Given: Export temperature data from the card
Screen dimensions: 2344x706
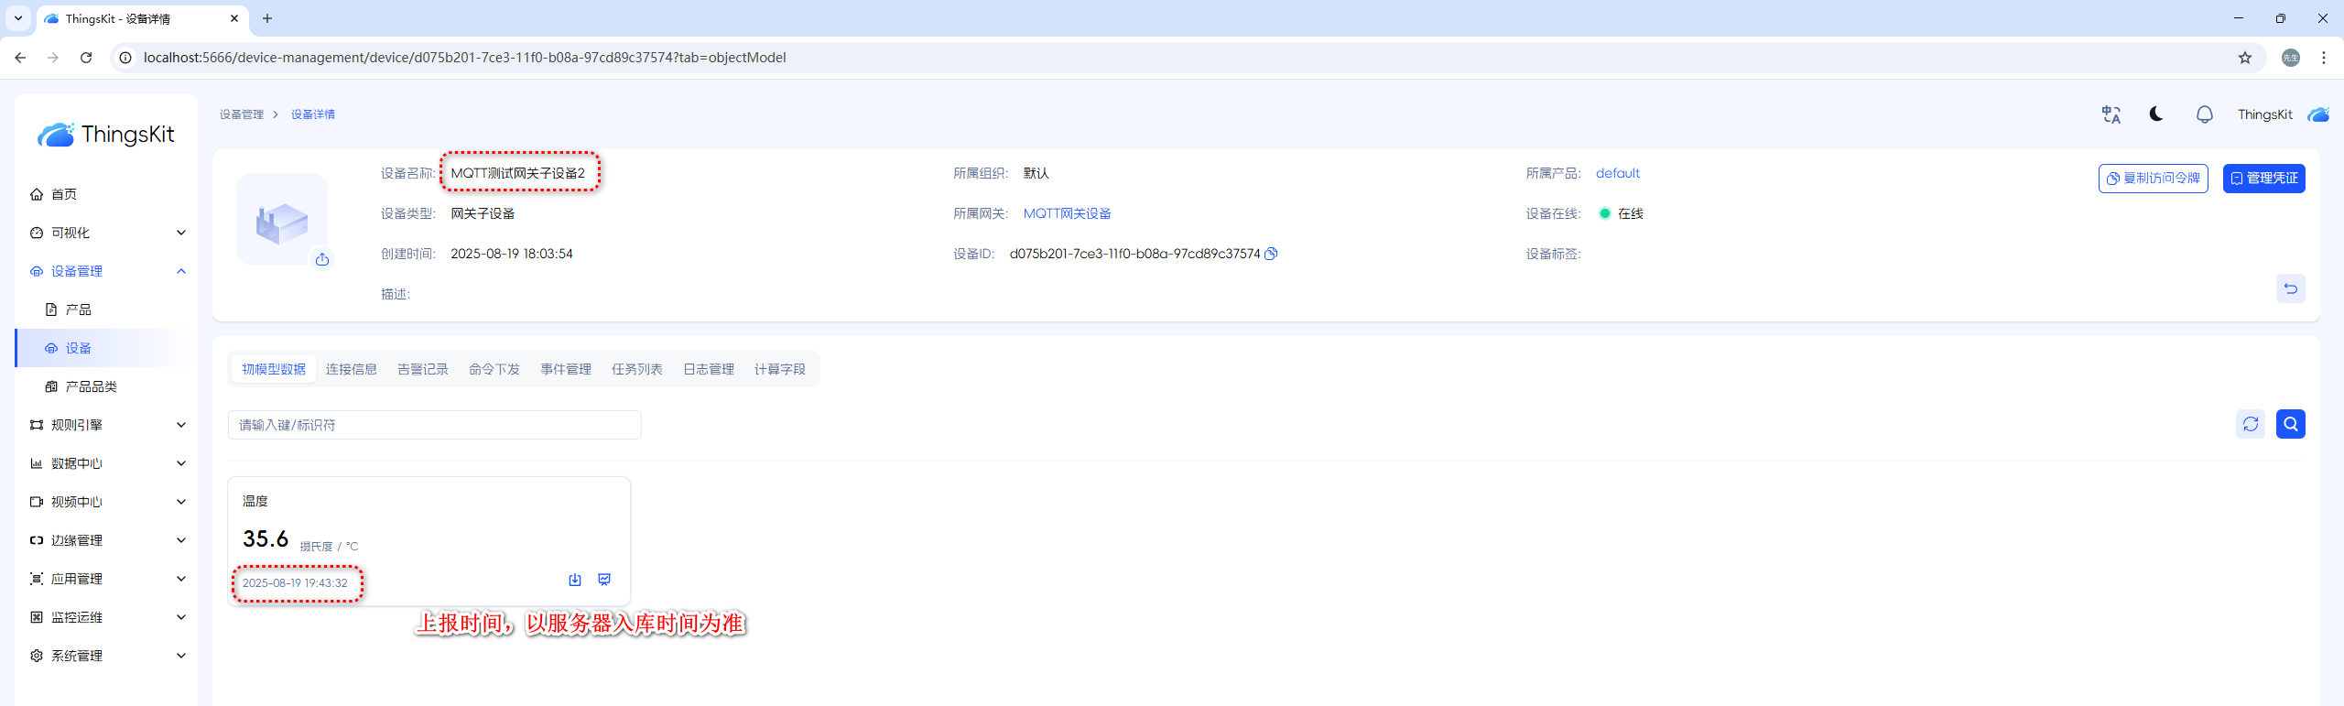Looking at the screenshot, I should [x=575, y=580].
